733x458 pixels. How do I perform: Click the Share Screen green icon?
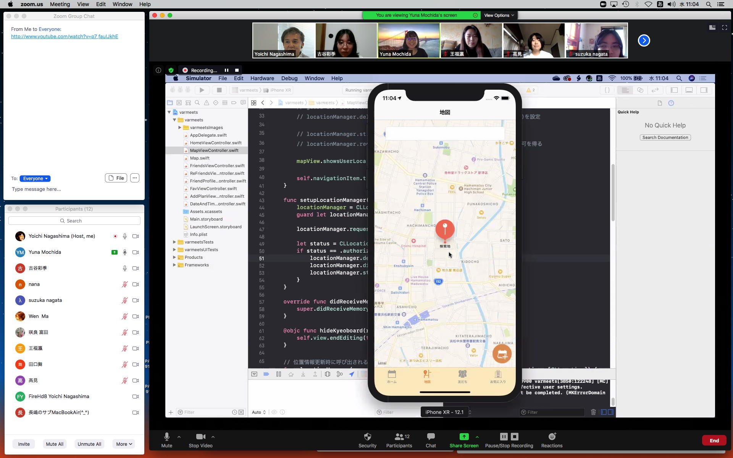coord(464,437)
